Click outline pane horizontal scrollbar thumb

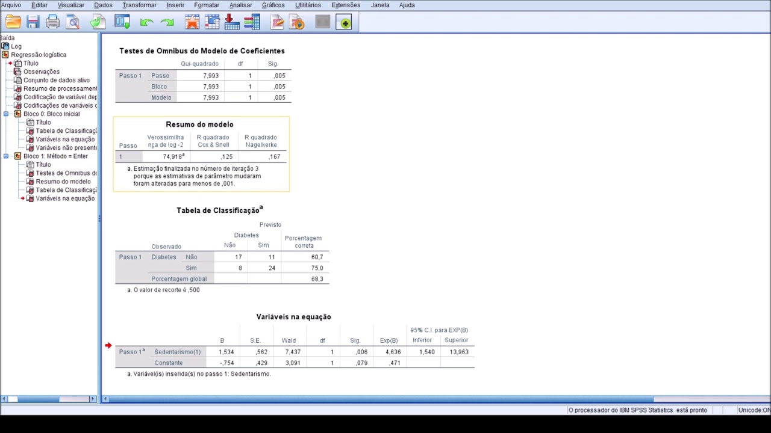(37, 399)
